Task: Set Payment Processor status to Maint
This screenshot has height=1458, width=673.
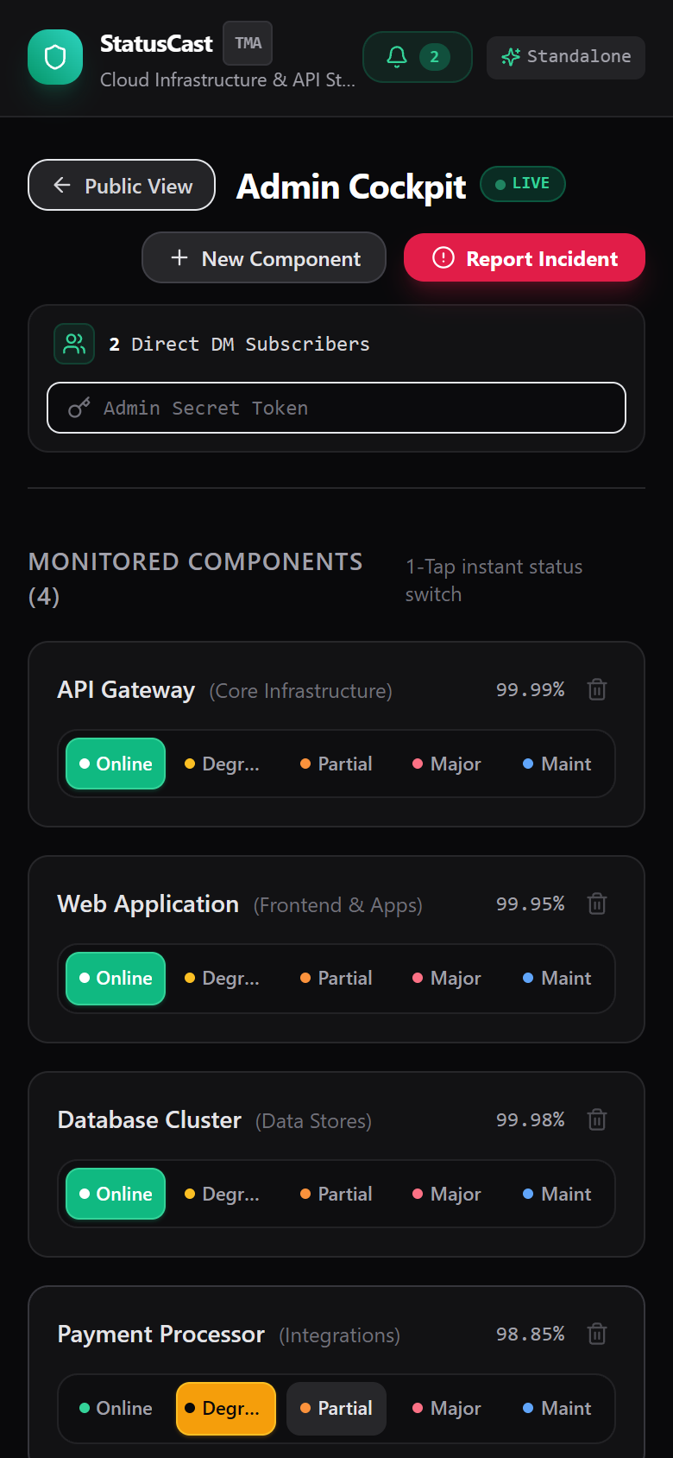Action: (x=557, y=1408)
